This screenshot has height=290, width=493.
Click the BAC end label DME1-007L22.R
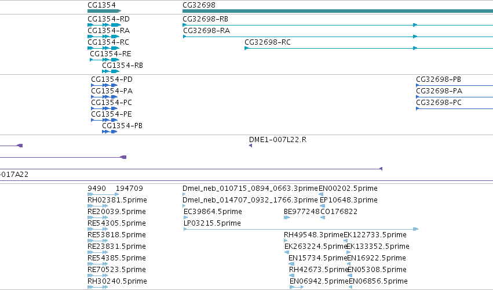coord(277,140)
